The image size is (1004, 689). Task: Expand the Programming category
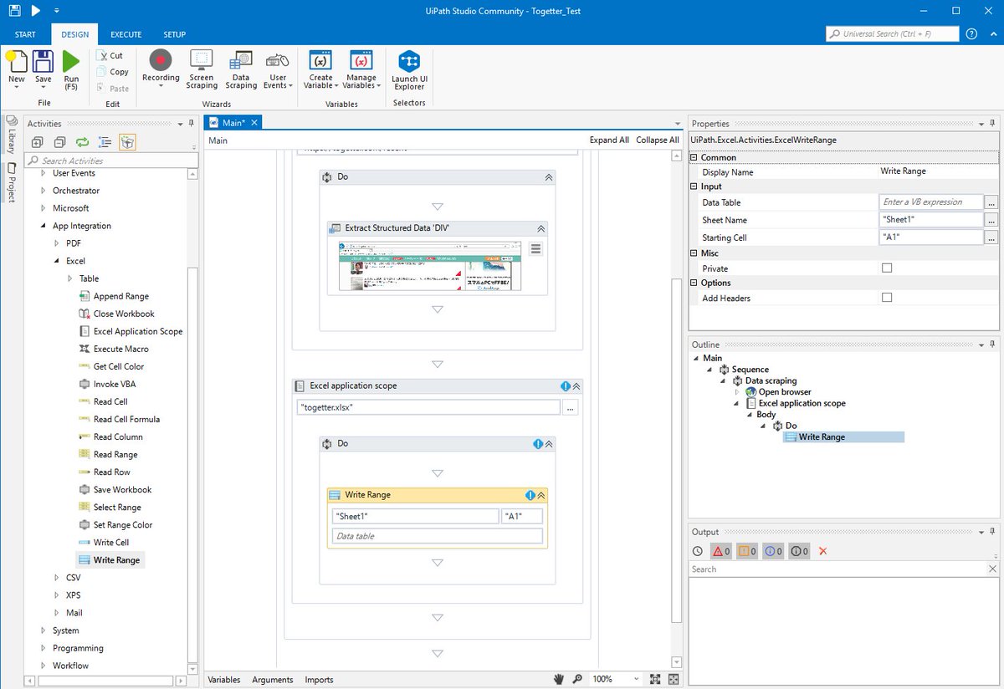pos(44,648)
